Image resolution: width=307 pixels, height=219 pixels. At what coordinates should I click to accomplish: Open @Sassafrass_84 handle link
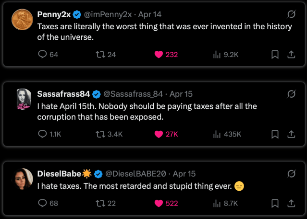[133, 93]
